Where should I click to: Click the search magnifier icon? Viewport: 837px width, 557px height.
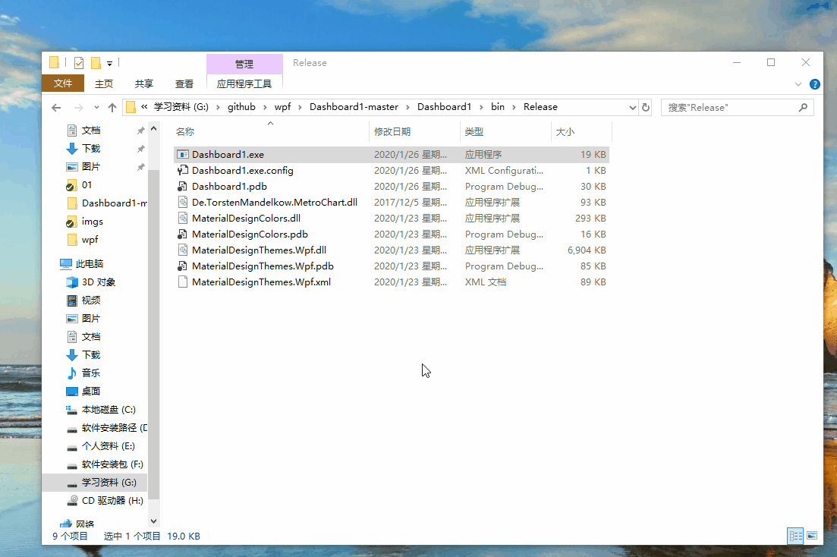(803, 107)
